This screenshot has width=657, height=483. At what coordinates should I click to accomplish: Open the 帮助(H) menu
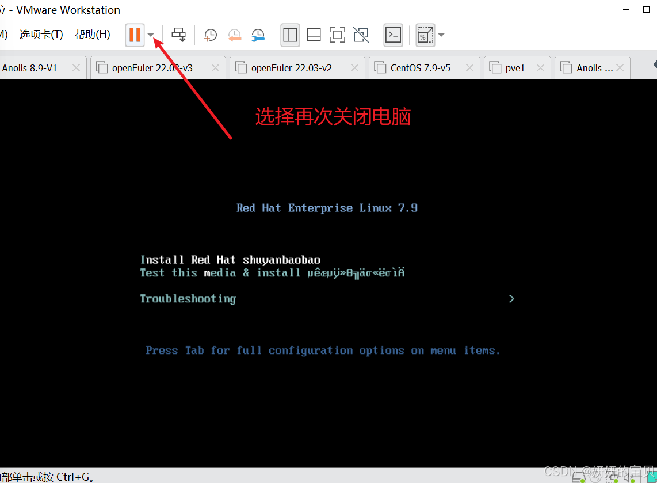[x=92, y=35]
